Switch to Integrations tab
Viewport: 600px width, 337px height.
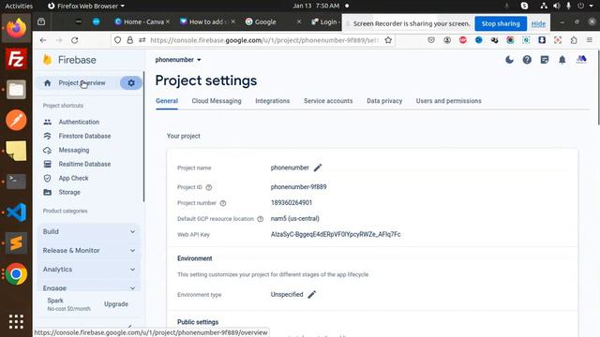(x=273, y=101)
